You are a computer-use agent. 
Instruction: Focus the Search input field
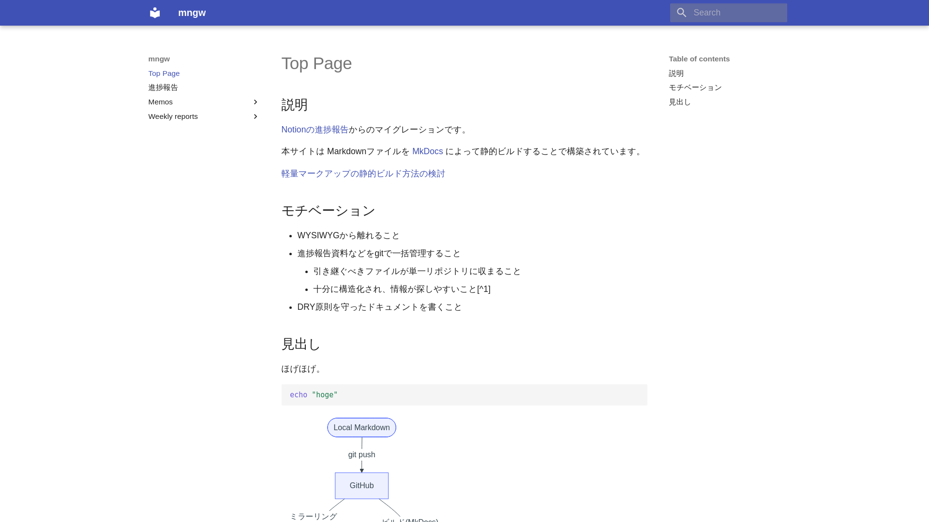(728, 13)
